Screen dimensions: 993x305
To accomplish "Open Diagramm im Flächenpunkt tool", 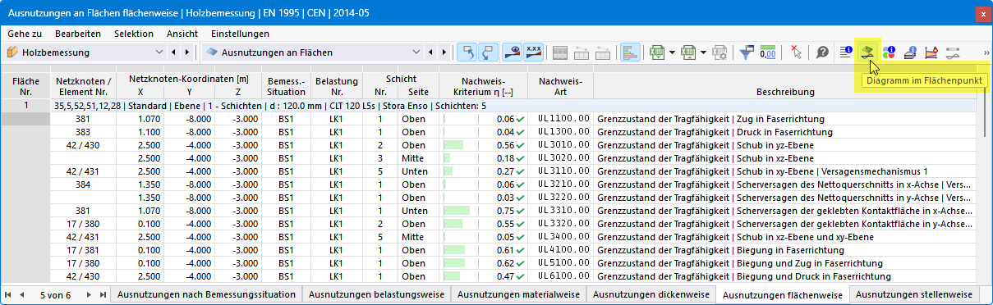I will tap(867, 52).
